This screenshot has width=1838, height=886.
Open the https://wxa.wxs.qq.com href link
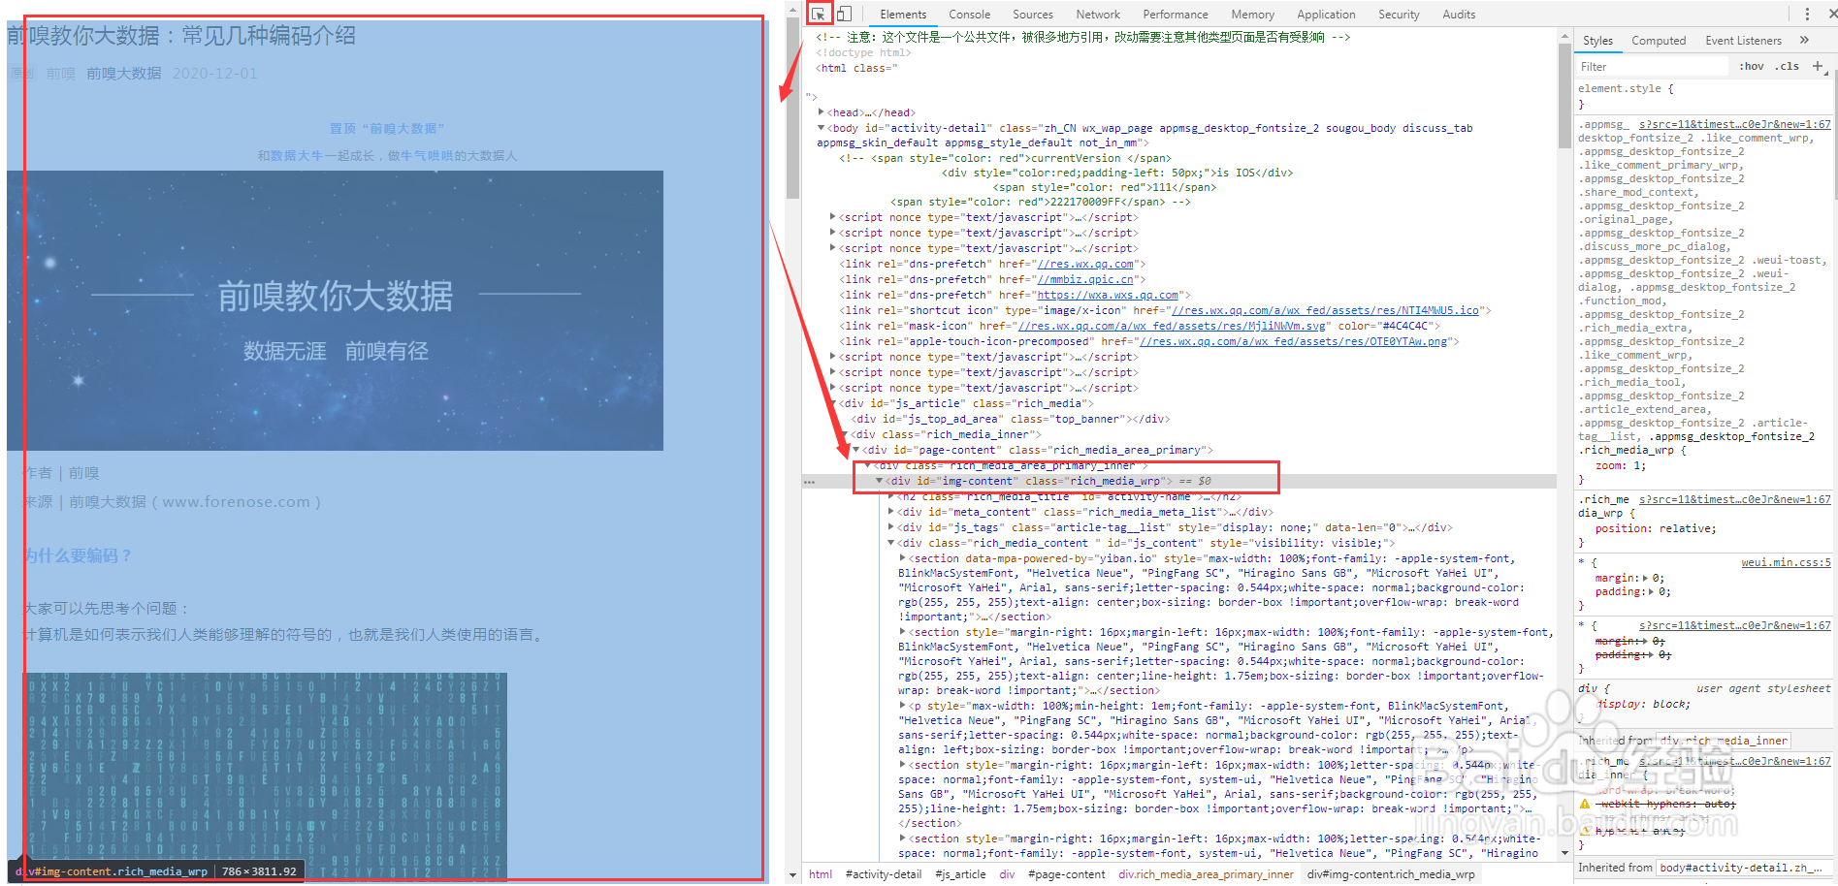[1108, 295]
